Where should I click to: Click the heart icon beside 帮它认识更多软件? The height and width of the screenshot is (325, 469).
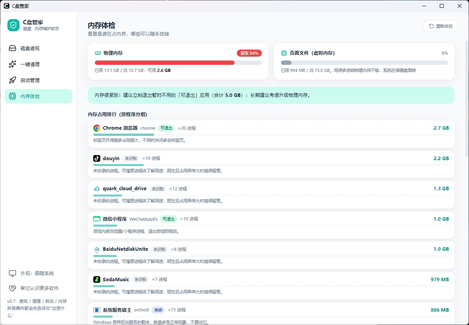[x=12, y=288]
